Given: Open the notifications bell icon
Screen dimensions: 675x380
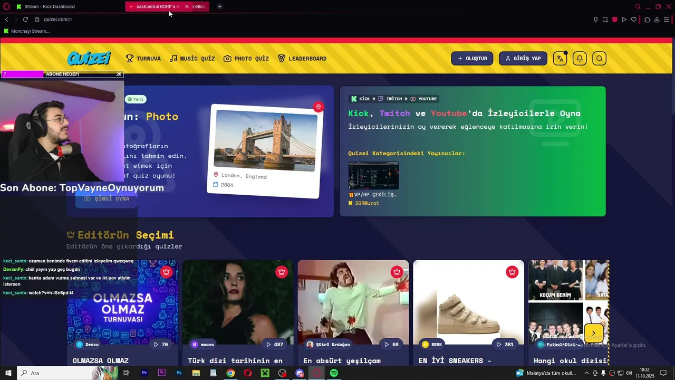Looking at the screenshot, I should coord(580,59).
